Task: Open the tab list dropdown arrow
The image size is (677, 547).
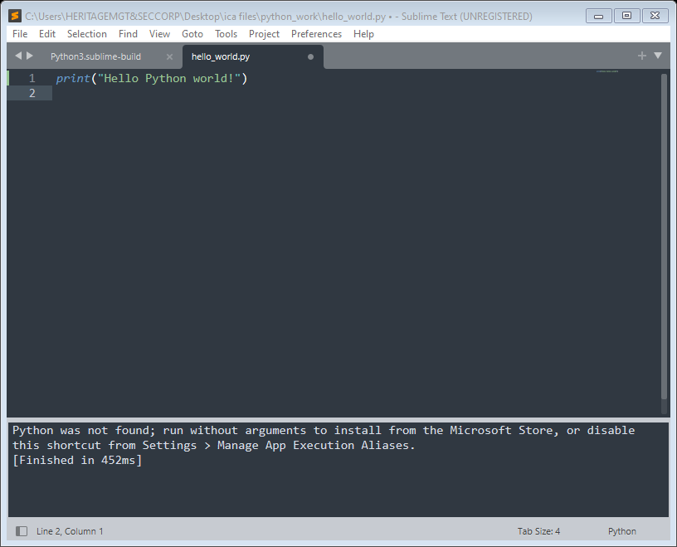Action: (x=659, y=56)
